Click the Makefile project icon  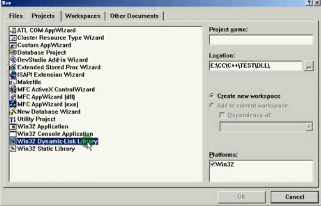click(13, 82)
